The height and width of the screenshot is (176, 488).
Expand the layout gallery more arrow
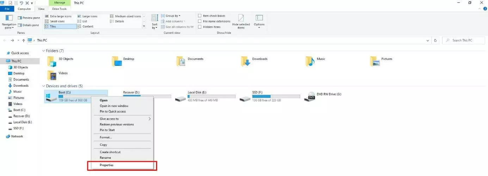click(144, 26)
